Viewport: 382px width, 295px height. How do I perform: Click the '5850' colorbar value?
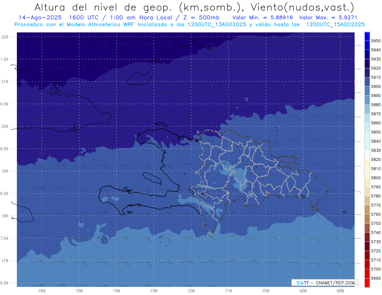pyautogui.click(x=376, y=132)
